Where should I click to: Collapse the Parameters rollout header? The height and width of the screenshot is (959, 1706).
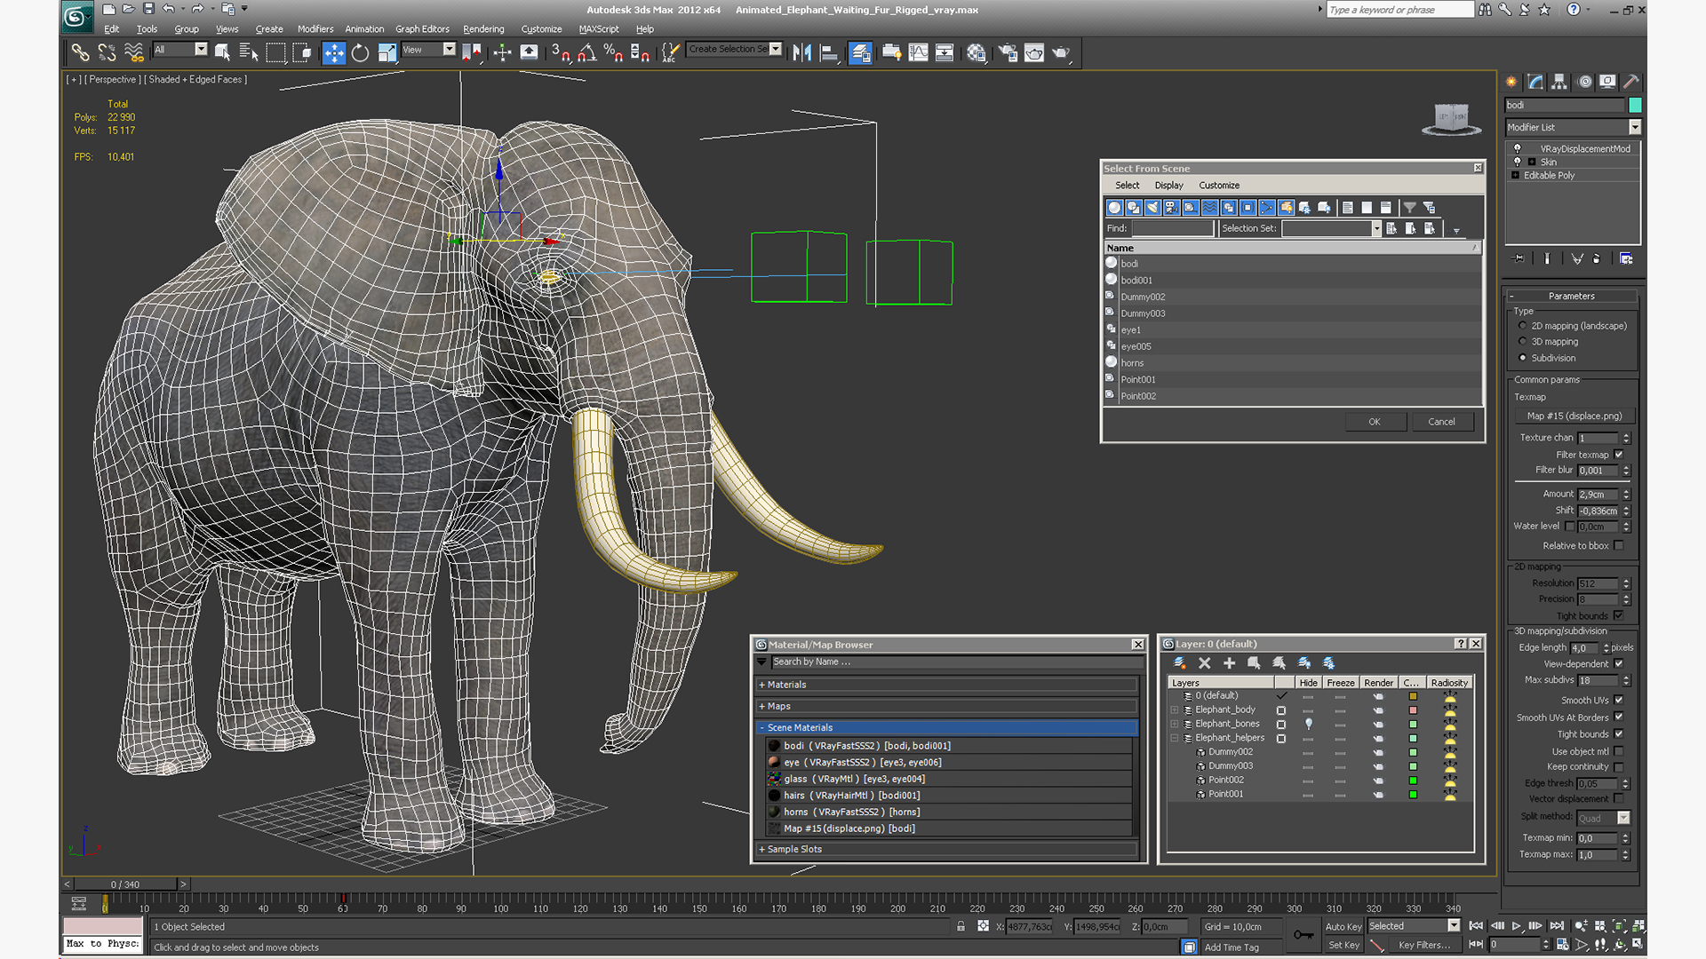[1571, 296]
